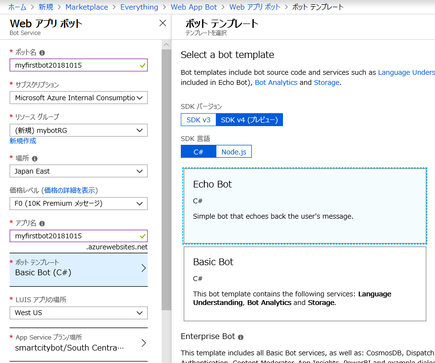Select the Basic Bot template card
This screenshot has width=435, height=363.
click(304, 284)
